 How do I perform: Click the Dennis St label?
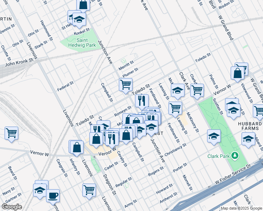7,29
